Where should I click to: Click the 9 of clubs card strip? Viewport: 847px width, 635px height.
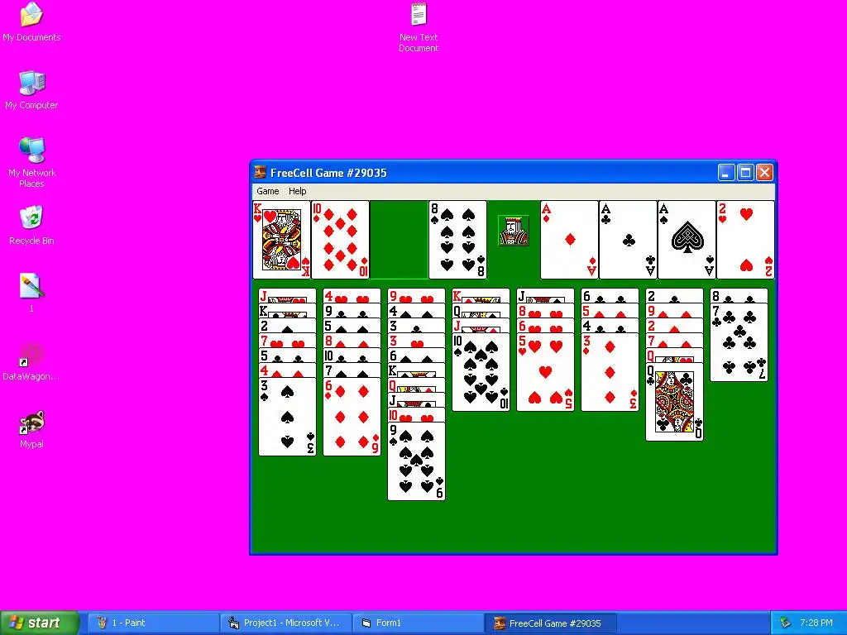352,311
